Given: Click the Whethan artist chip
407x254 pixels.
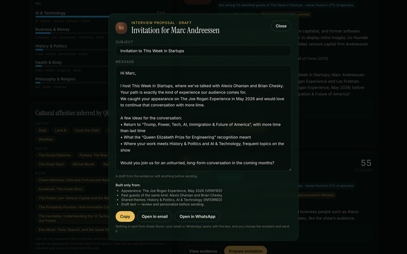Looking at the screenshot, I should click(x=45, y=140).
